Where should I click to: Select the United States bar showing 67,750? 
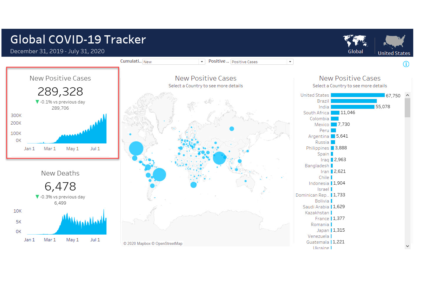(x=357, y=95)
